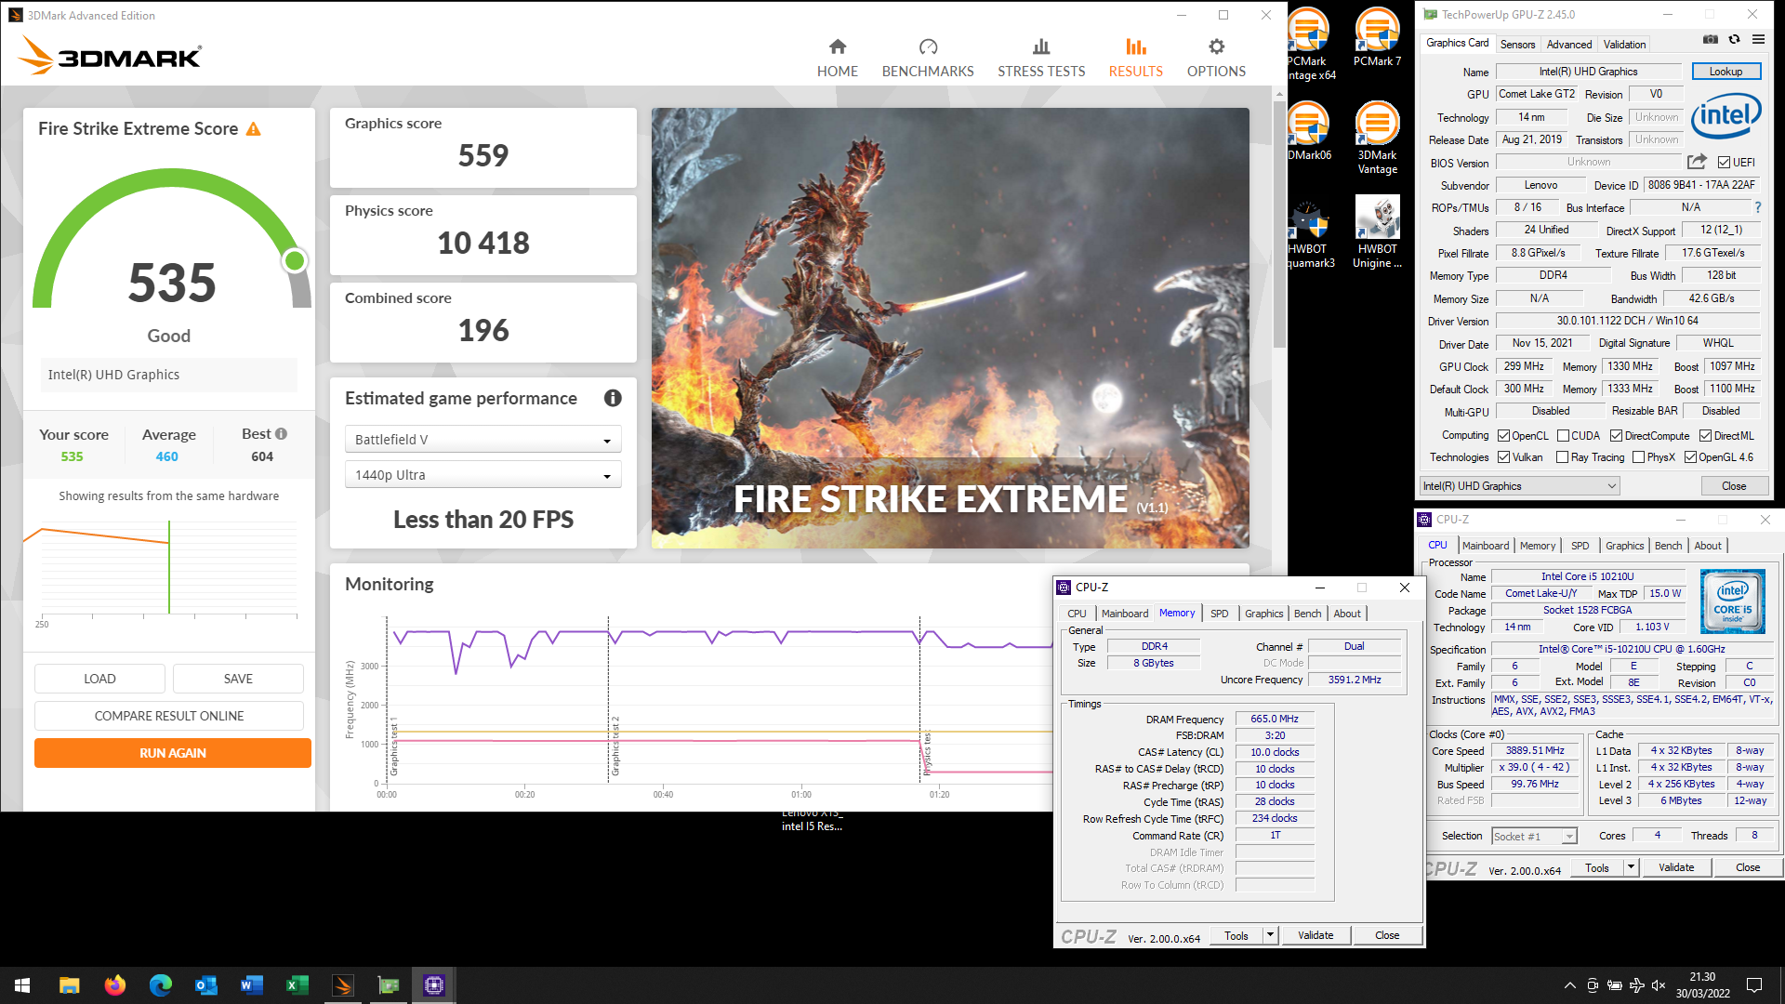Click the LOAD button
This screenshot has width=1785, height=1004.
point(99,679)
